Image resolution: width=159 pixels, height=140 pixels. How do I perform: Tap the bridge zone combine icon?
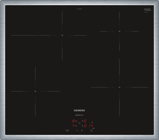click(79, 123)
